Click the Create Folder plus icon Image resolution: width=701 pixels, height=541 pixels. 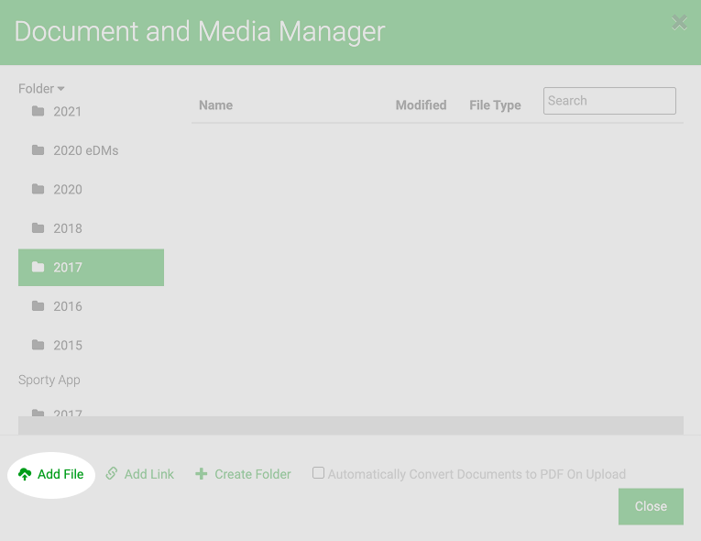tap(202, 474)
